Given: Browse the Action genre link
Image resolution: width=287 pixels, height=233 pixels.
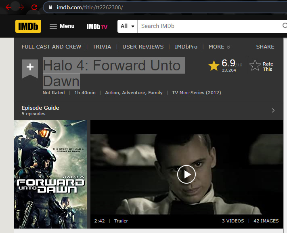Looking at the screenshot, I should coord(112,93).
